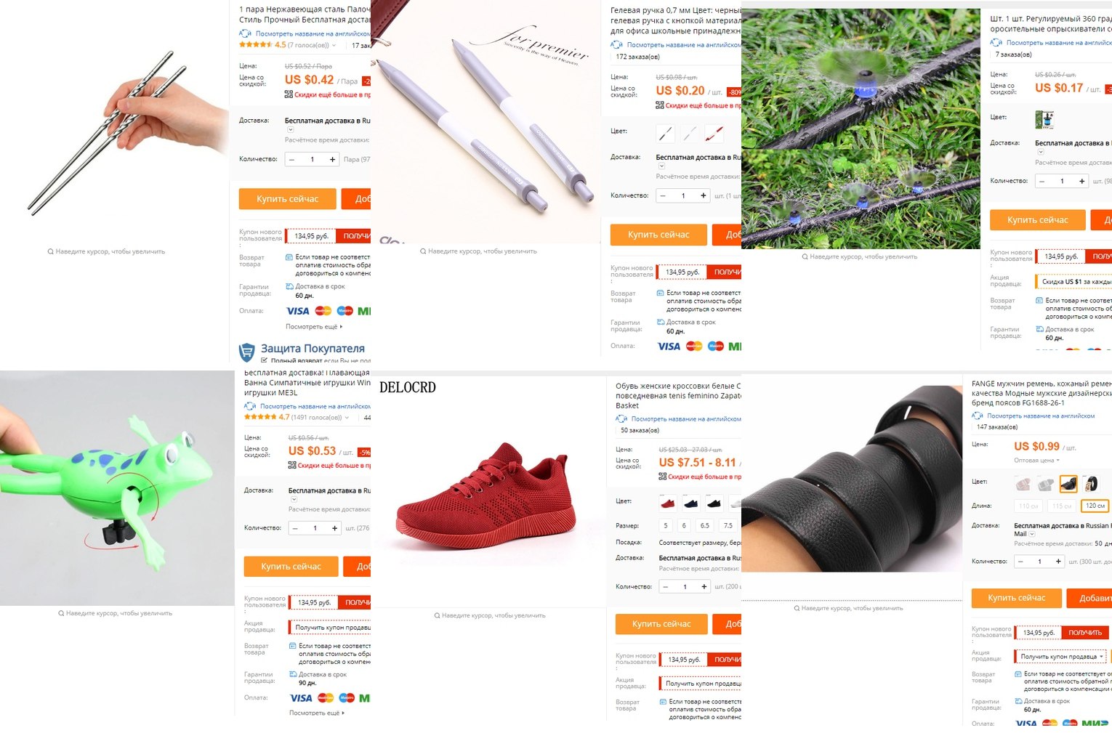
Task: Open the belt 'Получить купон продавца' dropdown
Action: pyautogui.click(x=1061, y=657)
